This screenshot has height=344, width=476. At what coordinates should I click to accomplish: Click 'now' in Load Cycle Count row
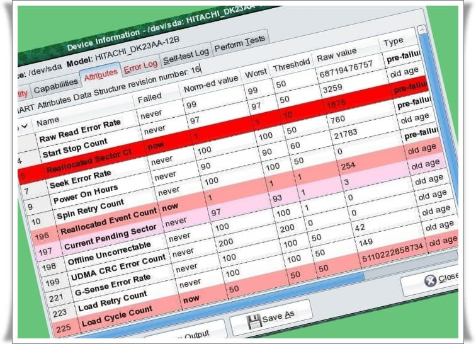pyautogui.click(x=191, y=299)
